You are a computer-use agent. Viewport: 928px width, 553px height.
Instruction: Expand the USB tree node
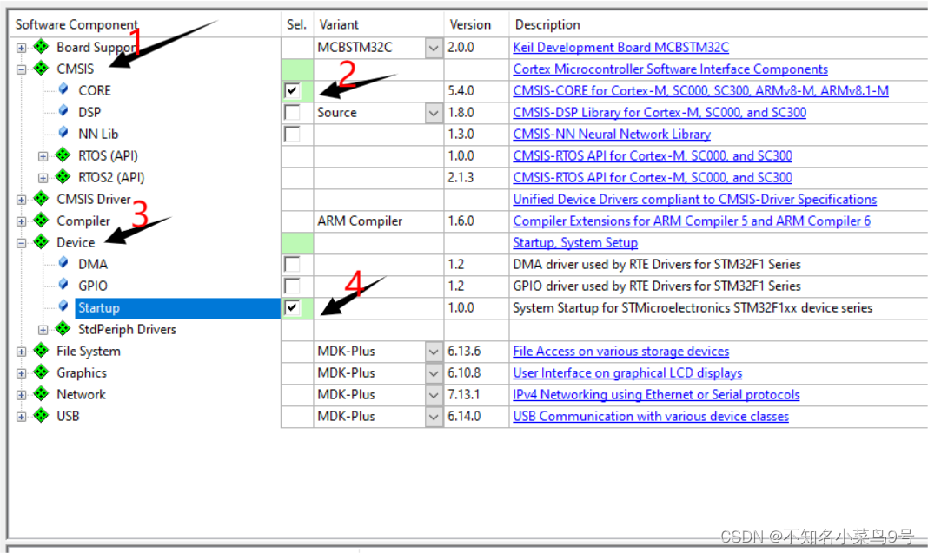(x=22, y=417)
